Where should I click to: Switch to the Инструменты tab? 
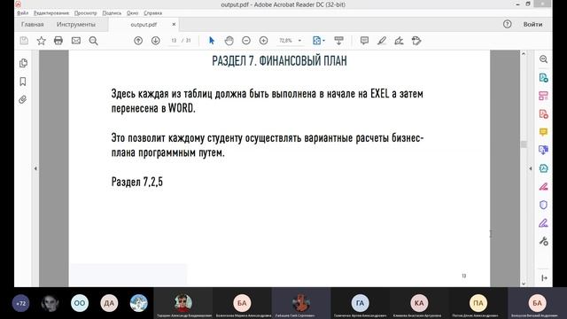(x=76, y=24)
